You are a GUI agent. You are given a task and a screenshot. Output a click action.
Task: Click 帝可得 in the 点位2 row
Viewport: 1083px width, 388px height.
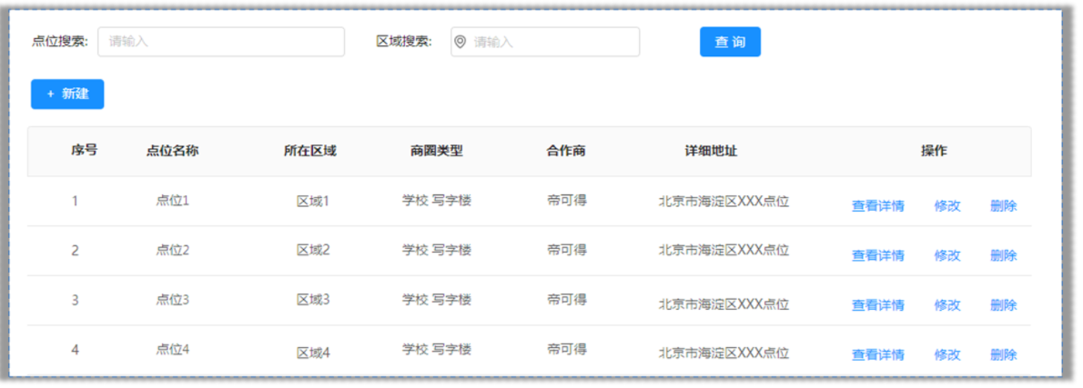[567, 250]
